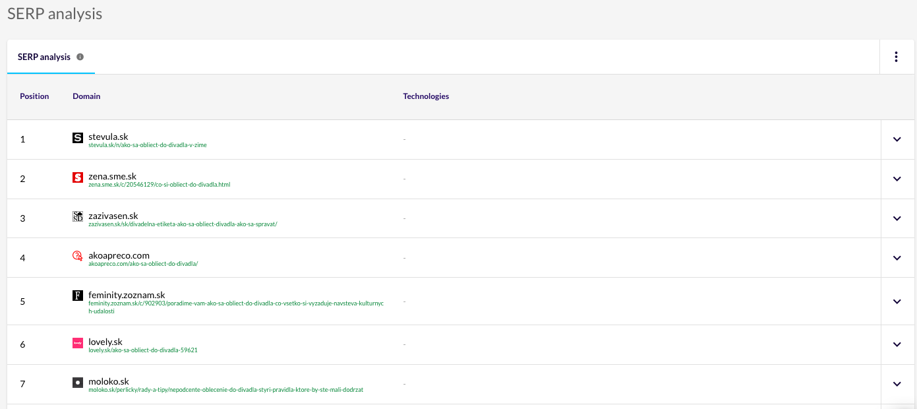Click the stevula.sk favicon icon

click(x=78, y=137)
